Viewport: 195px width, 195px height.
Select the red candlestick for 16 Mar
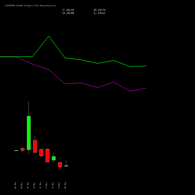pyautogui.click(x=41, y=152)
